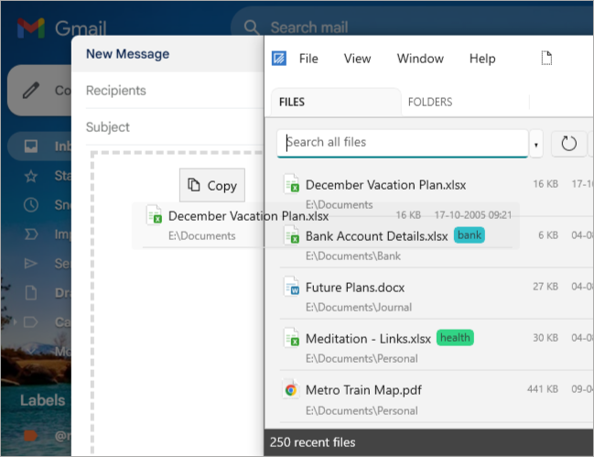Click the E:\Documents\Bank path text
Viewport: 594px width, 457px height.
click(353, 256)
